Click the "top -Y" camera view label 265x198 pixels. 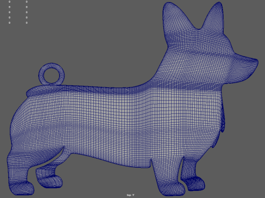tap(130, 195)
